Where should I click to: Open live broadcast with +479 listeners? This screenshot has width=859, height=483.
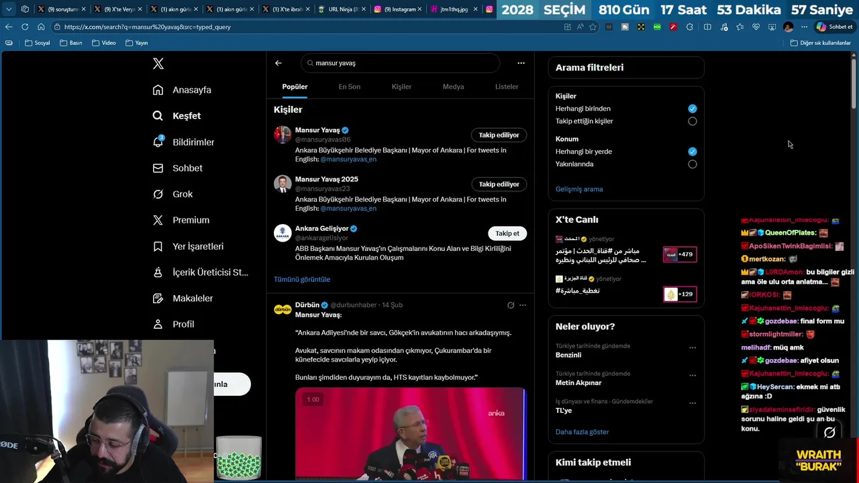pos(680,254)
